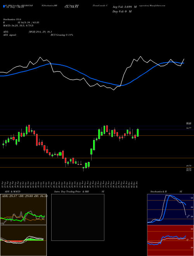Click the ADX line chart panel

point(23,209)
